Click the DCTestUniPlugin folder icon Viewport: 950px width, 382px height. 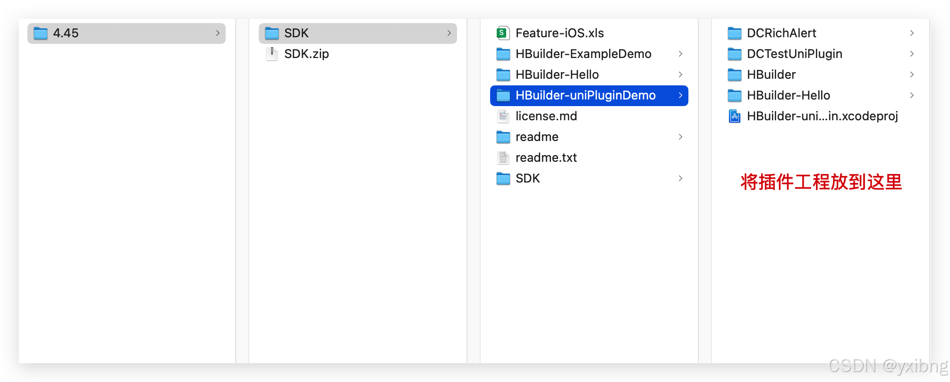pyautogui.click(x=735, y=54)
